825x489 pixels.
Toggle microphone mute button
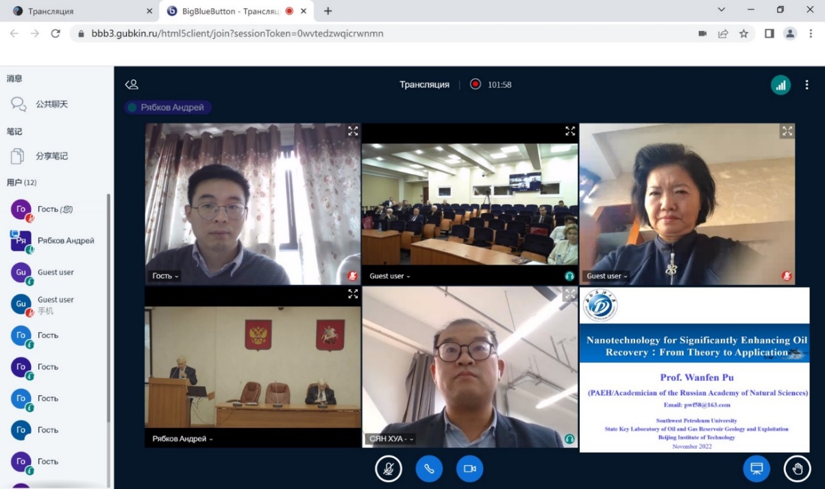point(389,468)
